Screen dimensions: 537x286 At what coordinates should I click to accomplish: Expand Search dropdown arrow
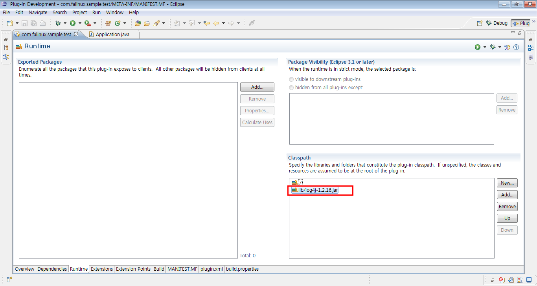164,23
